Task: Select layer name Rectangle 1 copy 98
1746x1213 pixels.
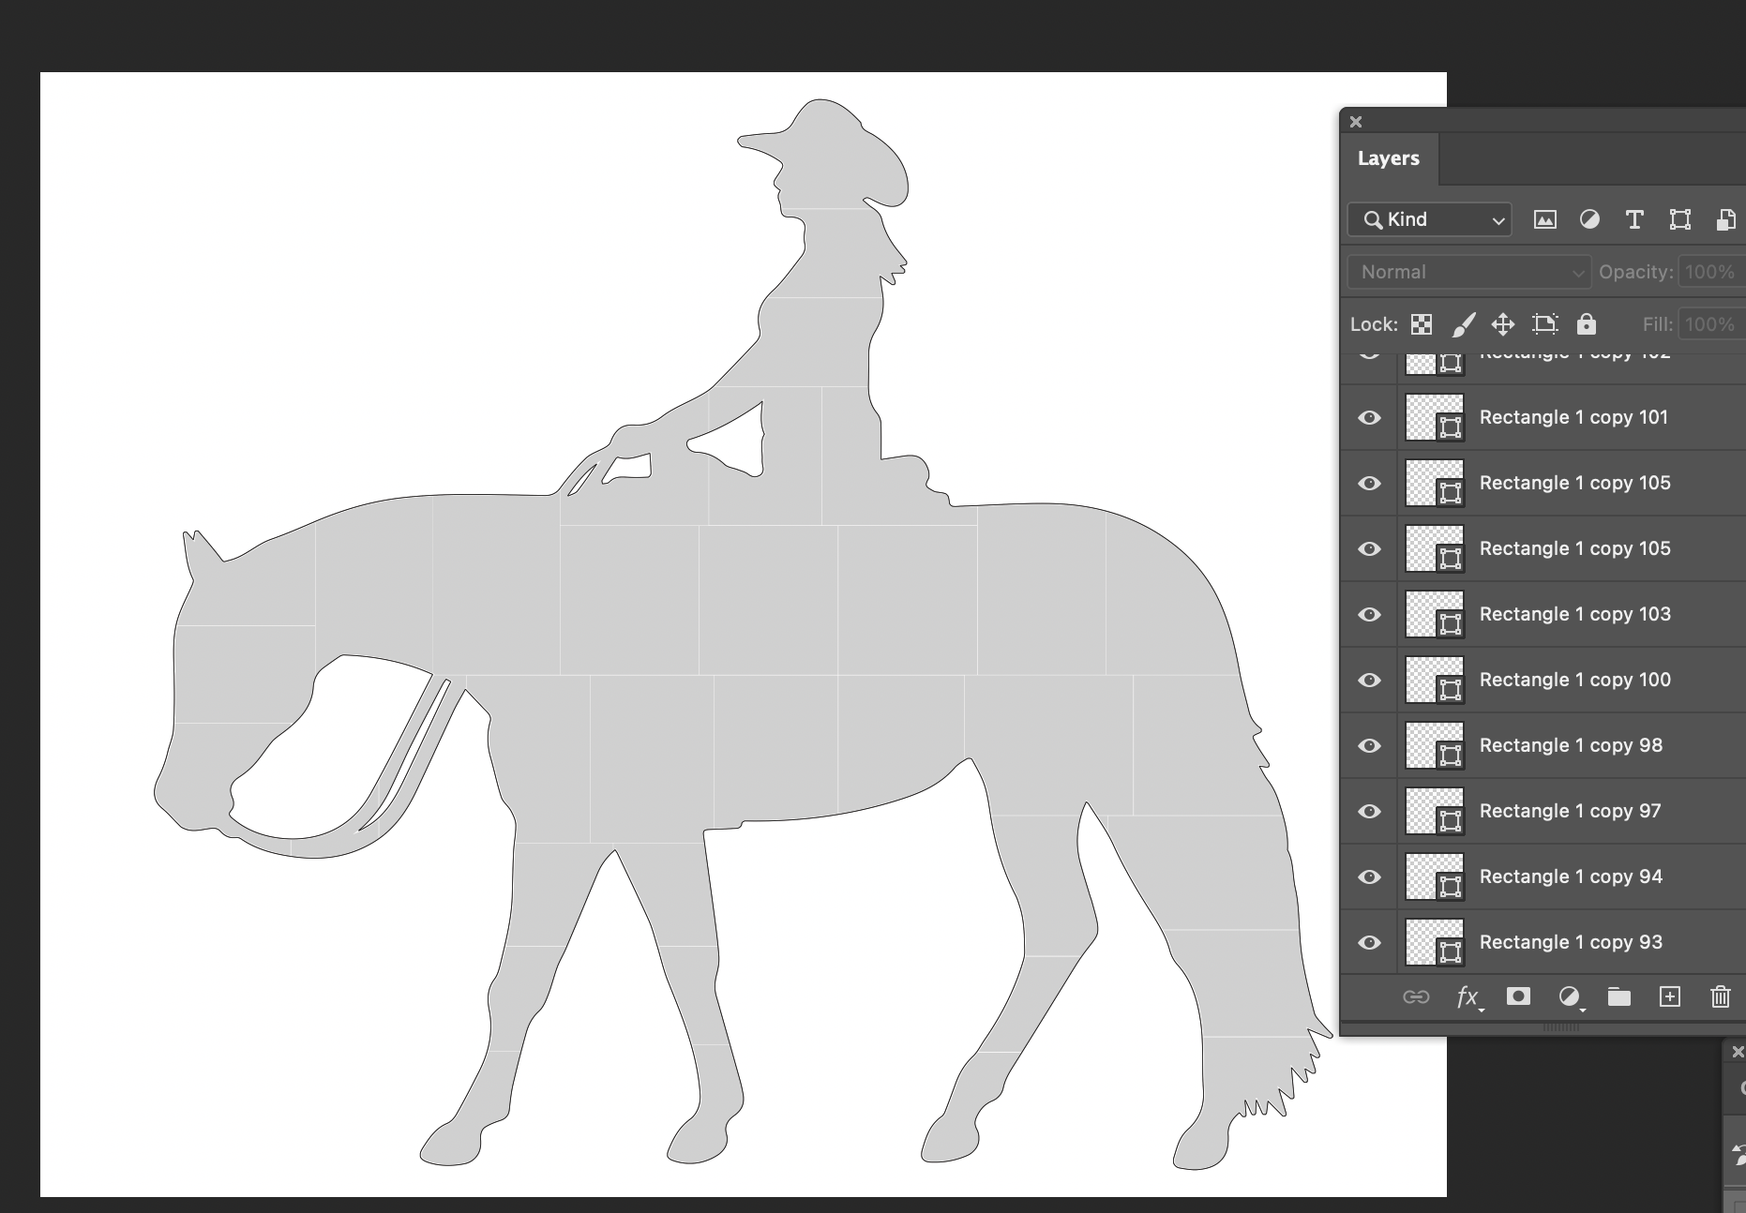Action: click(1571, 745)
